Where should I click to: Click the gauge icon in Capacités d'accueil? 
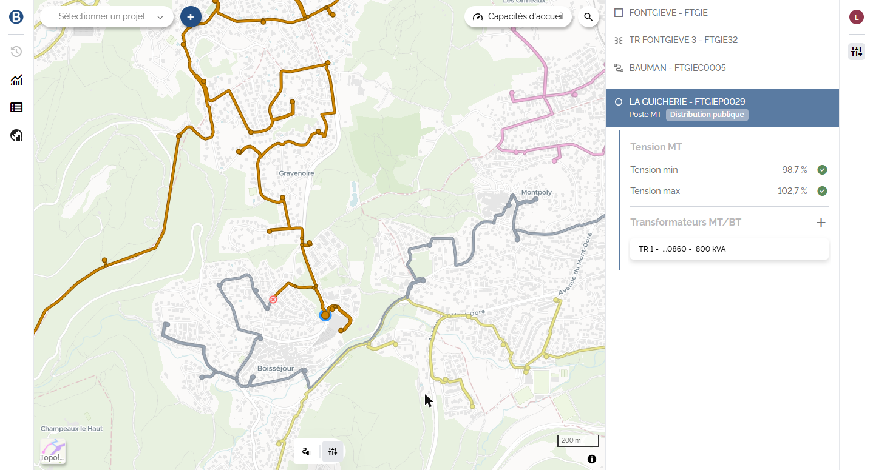point(477,17)
